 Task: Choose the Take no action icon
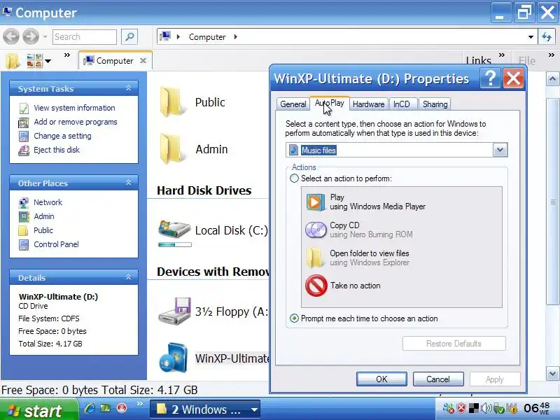pos(316,286)
